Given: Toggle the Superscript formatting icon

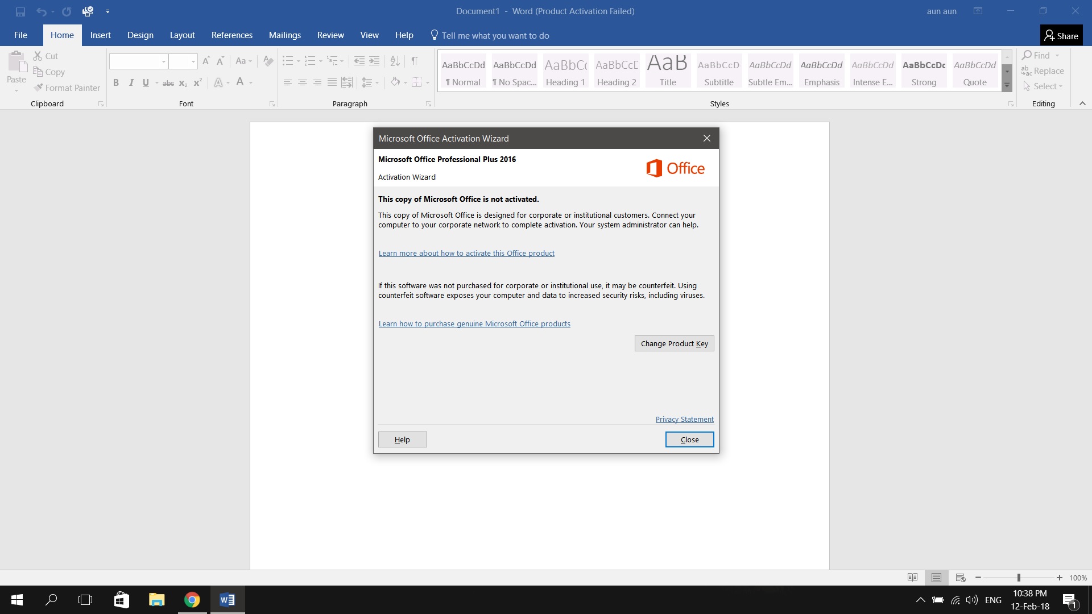Looking at the screenshot, I should tap(197, 82).
